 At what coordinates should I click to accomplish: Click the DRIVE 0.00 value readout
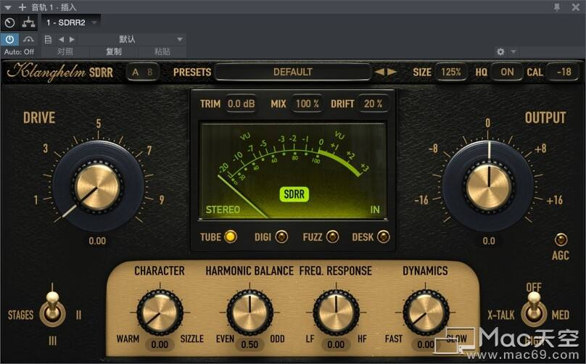click(97, 241)
